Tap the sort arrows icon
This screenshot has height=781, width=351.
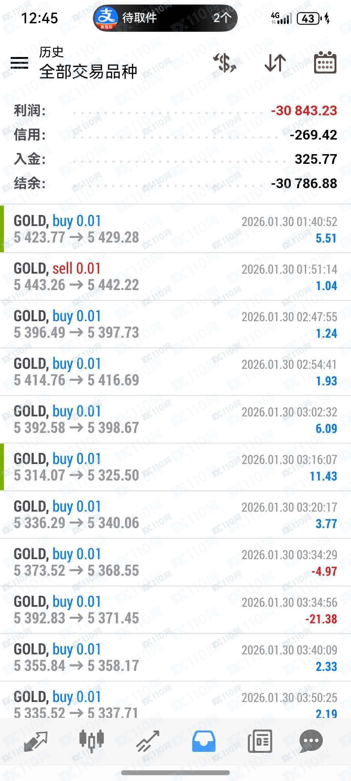(x=275, y=63)
